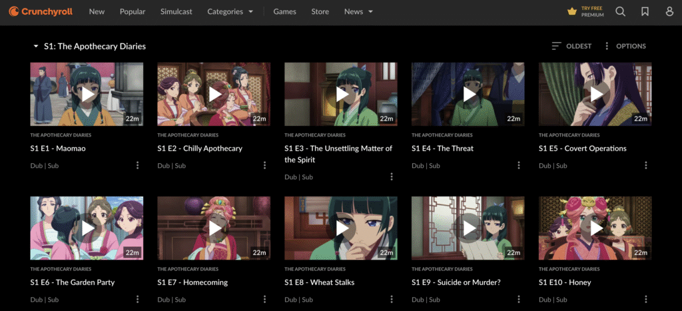682x311 pixels.
Task: Go to the New tab
Action: (x=97, y=12)
